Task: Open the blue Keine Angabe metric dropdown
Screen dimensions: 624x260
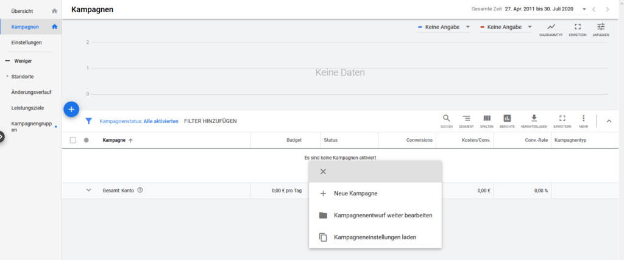Action: pyautogui.click(x=443, y=27)
